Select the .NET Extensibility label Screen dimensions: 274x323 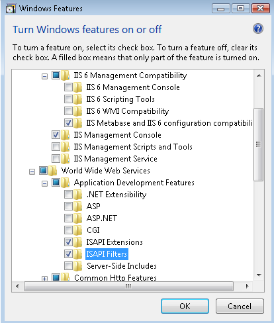click(x=116, y=195)
